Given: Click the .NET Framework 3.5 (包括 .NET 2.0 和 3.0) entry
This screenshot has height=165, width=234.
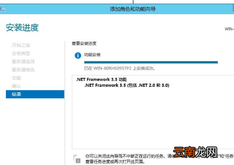Looking at the screenshot, I should (x=127, y=85).
